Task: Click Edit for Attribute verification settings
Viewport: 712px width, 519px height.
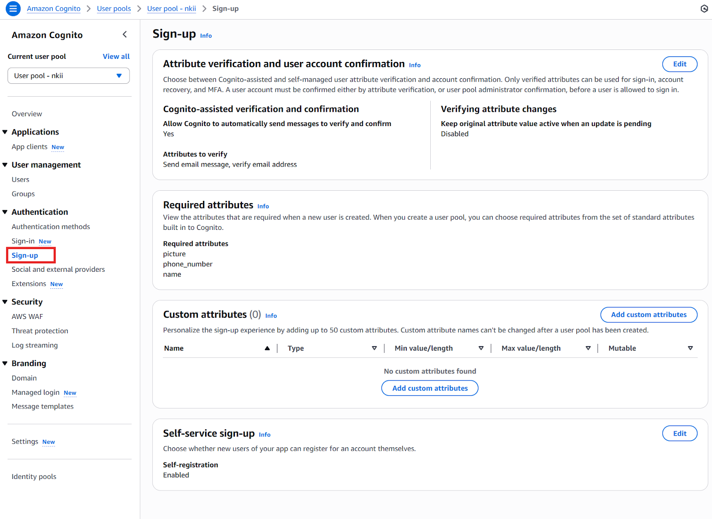Action: tap(680, 64)
